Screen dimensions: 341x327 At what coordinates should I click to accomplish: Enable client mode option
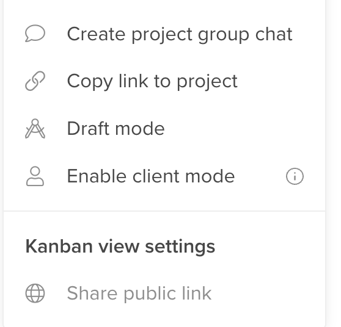point(164,176)
